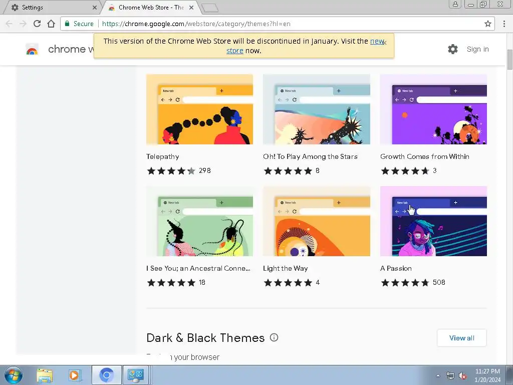Screen dimensions: 513x385
Task: Open Growth Comes from Within thumbnail
Action: [x=433, y=109]
